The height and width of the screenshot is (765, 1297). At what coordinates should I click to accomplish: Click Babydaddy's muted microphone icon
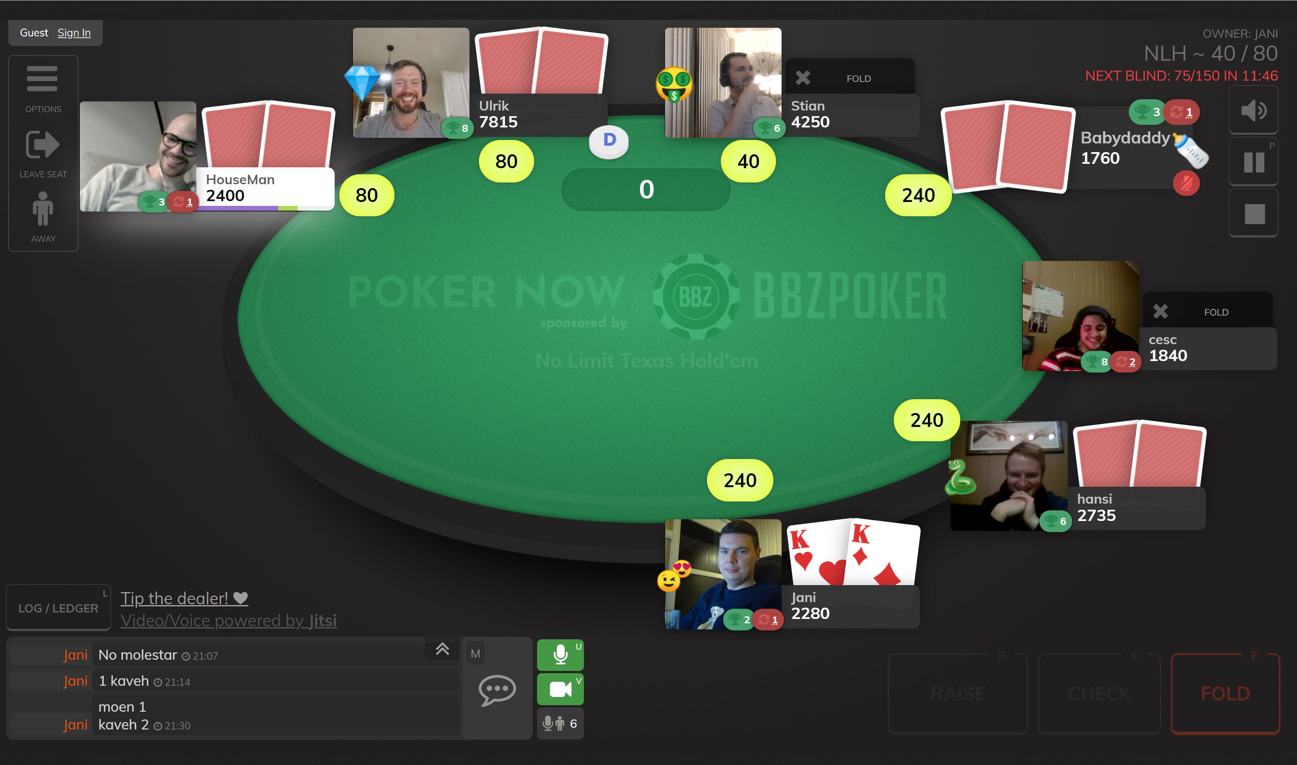point(1186,183)
